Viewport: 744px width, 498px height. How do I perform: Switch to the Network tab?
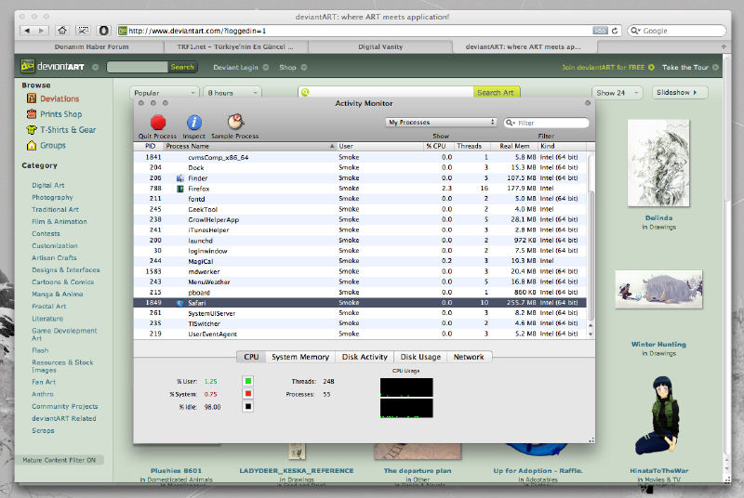[x=469, y=357]
